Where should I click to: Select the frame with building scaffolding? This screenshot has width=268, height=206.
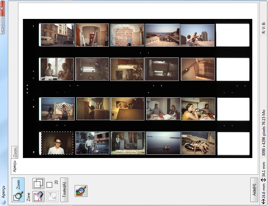click(x=198, y=69)
